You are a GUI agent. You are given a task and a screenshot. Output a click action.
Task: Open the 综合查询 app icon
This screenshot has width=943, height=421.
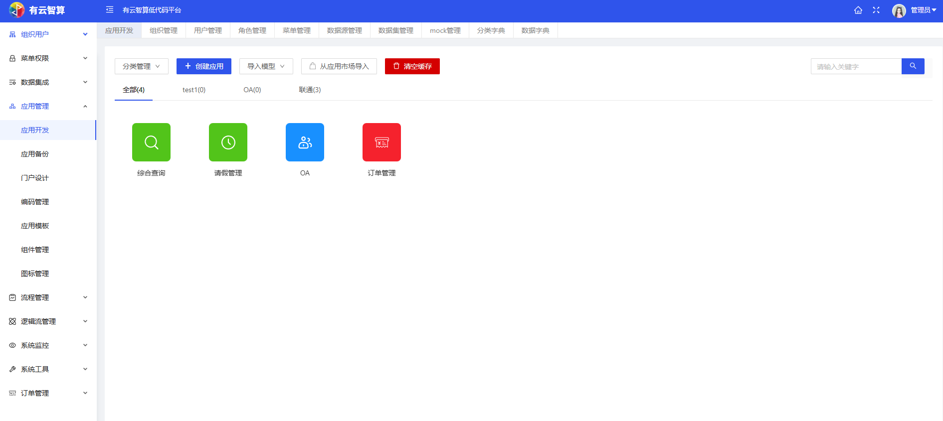[x=151, y=142]
